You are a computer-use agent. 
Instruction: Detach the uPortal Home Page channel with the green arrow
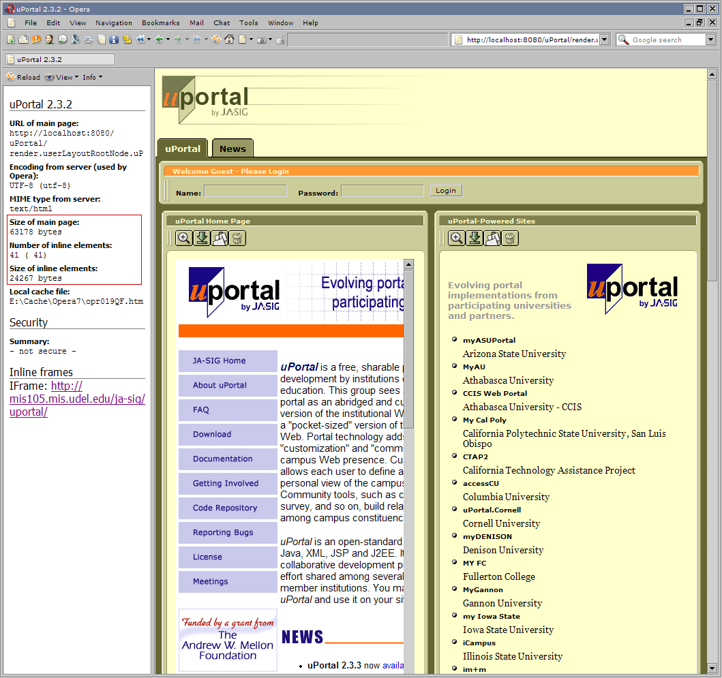click(202, 238)
